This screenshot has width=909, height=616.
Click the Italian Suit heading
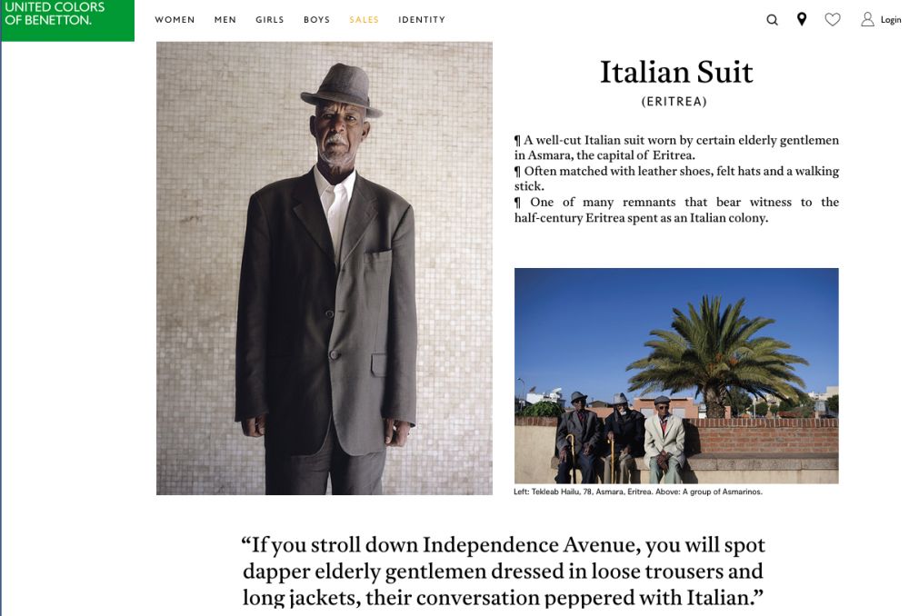point(676,73)
